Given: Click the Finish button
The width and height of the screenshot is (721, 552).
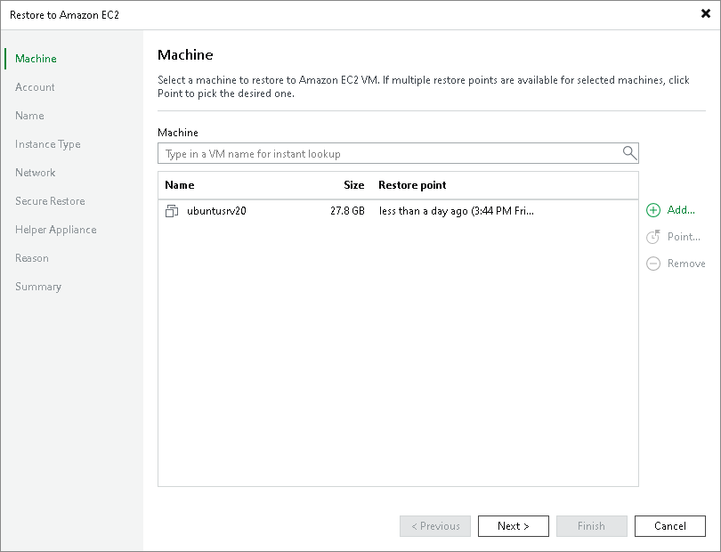Looking at the screenshot, I should click(591, 526).
